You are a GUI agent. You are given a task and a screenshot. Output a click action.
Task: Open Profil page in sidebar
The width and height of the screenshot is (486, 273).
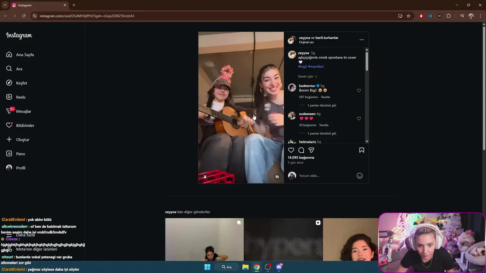click(x=16, y=168)
